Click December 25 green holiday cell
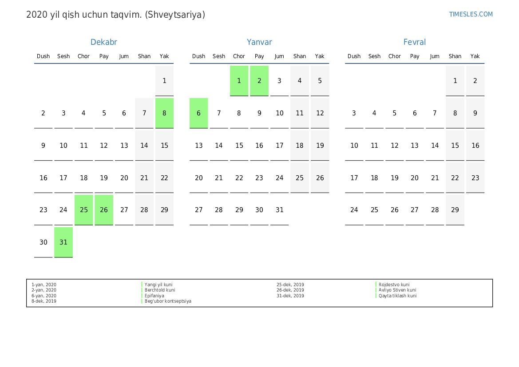 tap(83, 210)
